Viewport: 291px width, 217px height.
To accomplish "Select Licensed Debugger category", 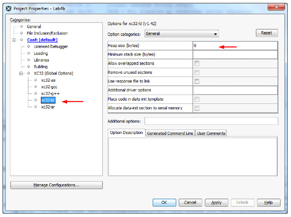I will point(51,46).
